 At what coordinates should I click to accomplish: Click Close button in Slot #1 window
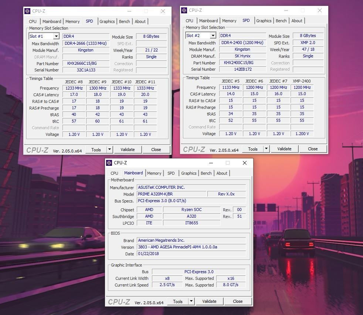156,150
